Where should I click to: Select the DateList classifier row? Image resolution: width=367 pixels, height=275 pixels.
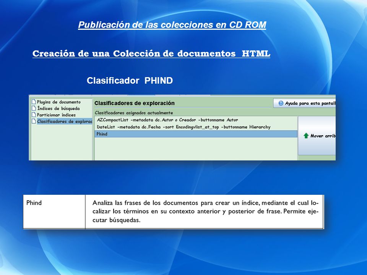[196, 127]
